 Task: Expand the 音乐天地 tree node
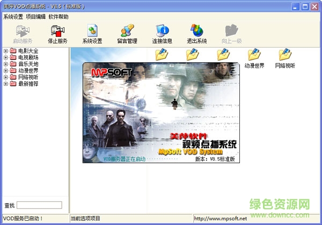click(x=6, y=64)
